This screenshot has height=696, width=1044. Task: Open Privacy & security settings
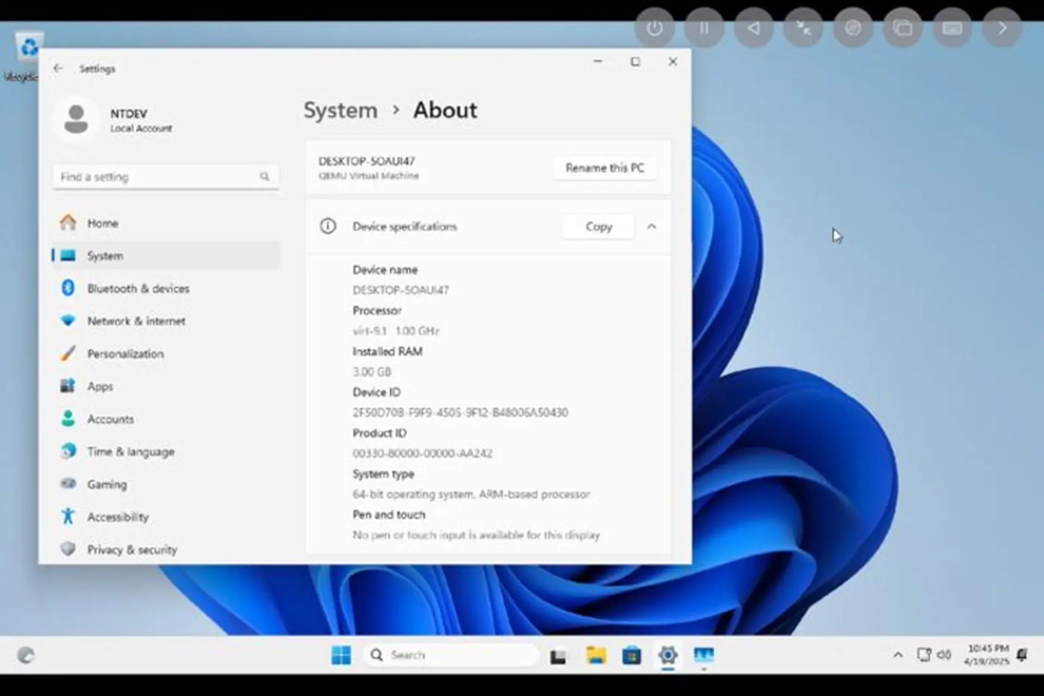tap(131, 549)
